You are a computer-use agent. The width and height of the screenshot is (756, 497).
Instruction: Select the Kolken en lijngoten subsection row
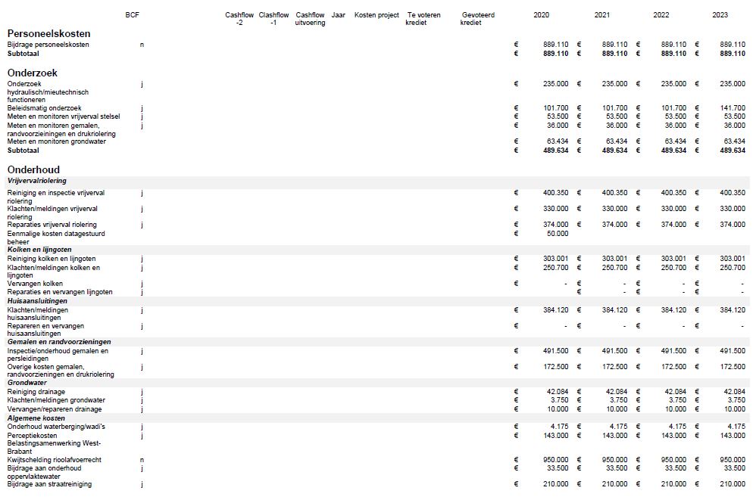pos(39,250)
